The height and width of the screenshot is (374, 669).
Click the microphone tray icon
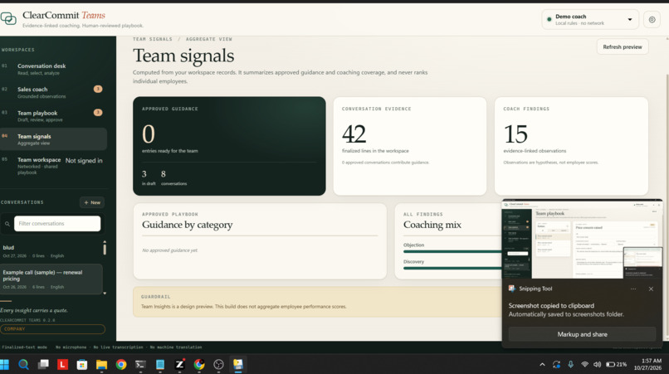point(570,364)
